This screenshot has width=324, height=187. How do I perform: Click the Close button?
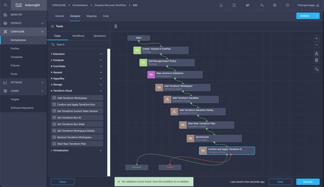(63, 182)
